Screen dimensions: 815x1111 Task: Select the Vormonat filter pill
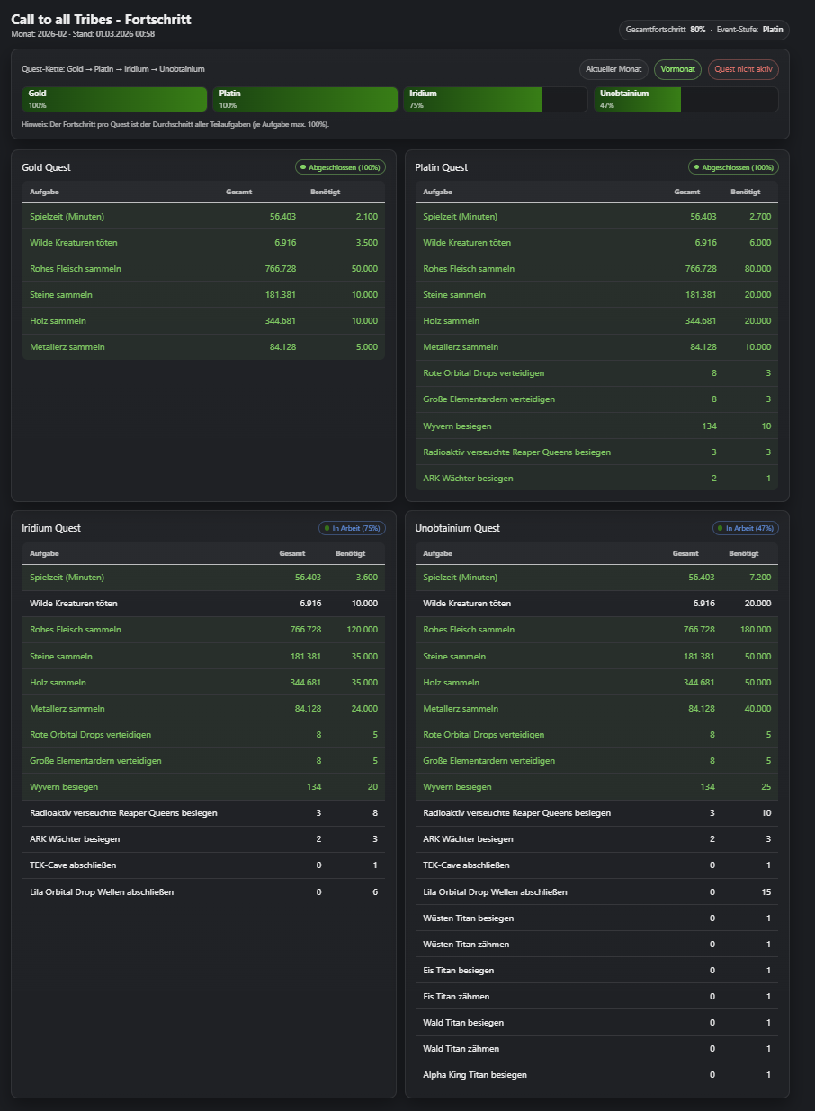click(x=677, y=69)
